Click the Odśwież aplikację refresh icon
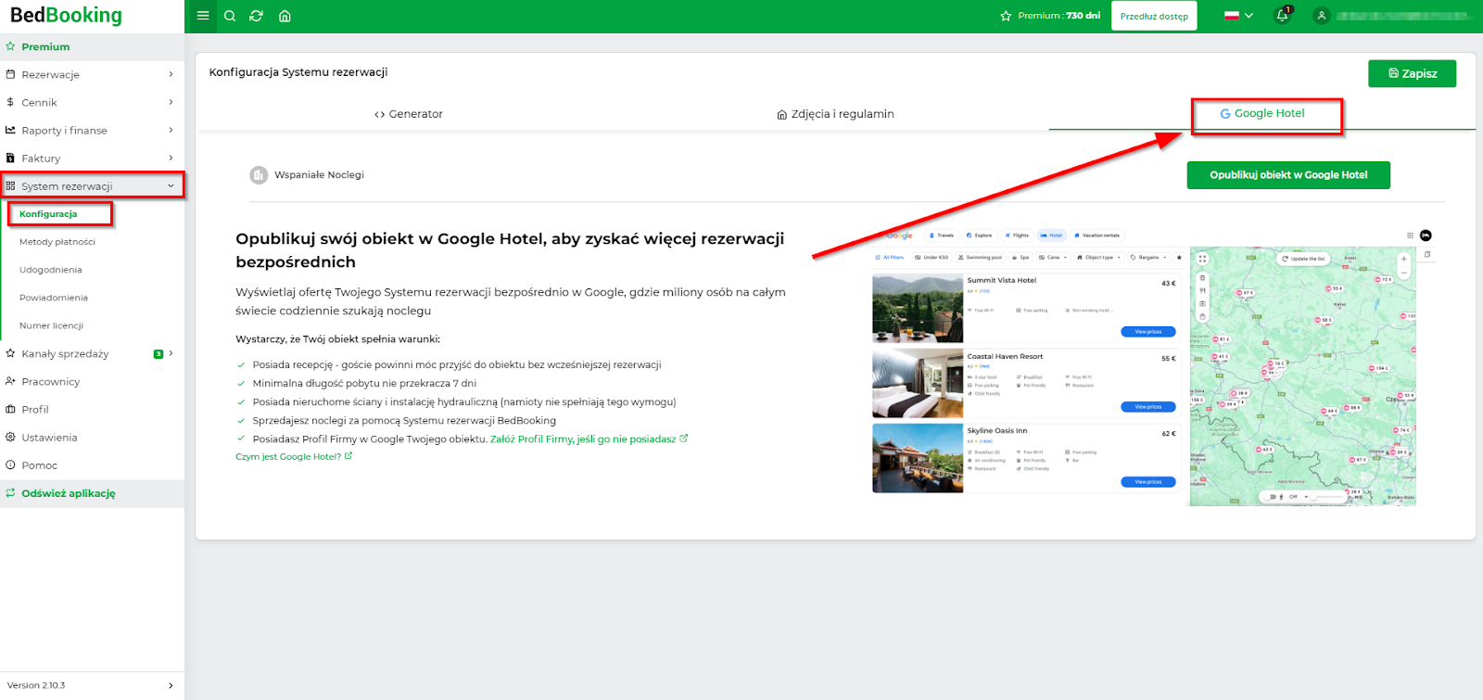 (x=11, y=493)
